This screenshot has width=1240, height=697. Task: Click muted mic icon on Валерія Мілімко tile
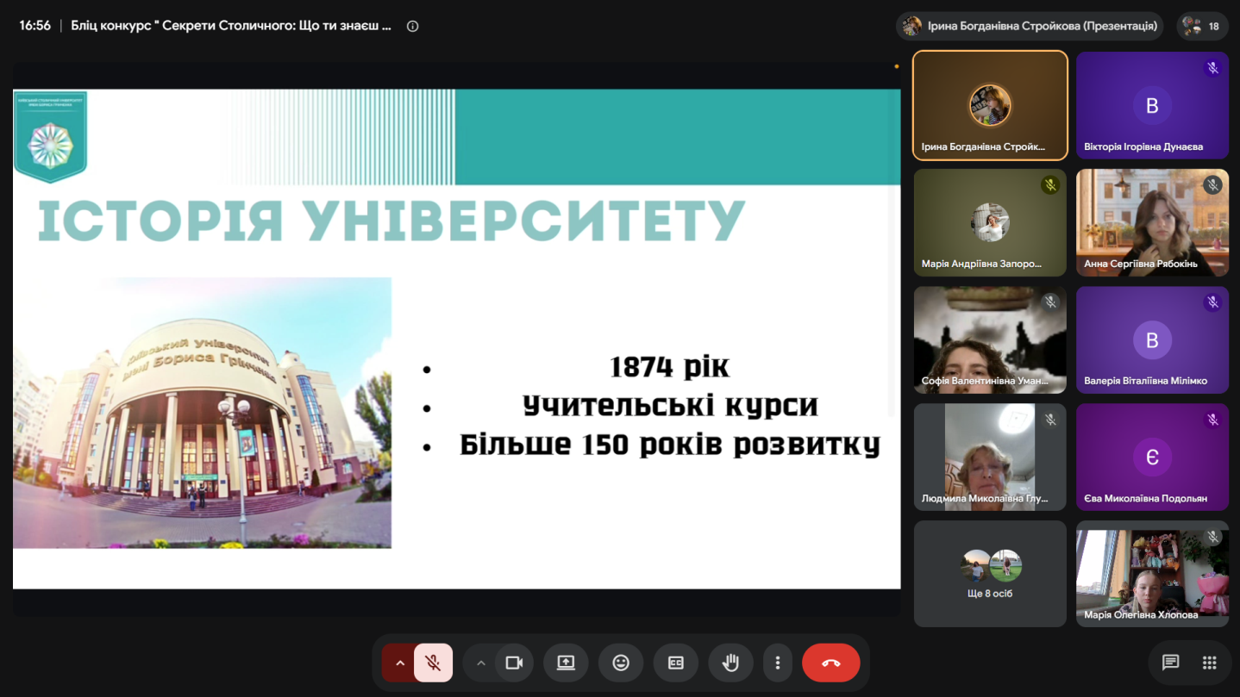(1212, 302)
